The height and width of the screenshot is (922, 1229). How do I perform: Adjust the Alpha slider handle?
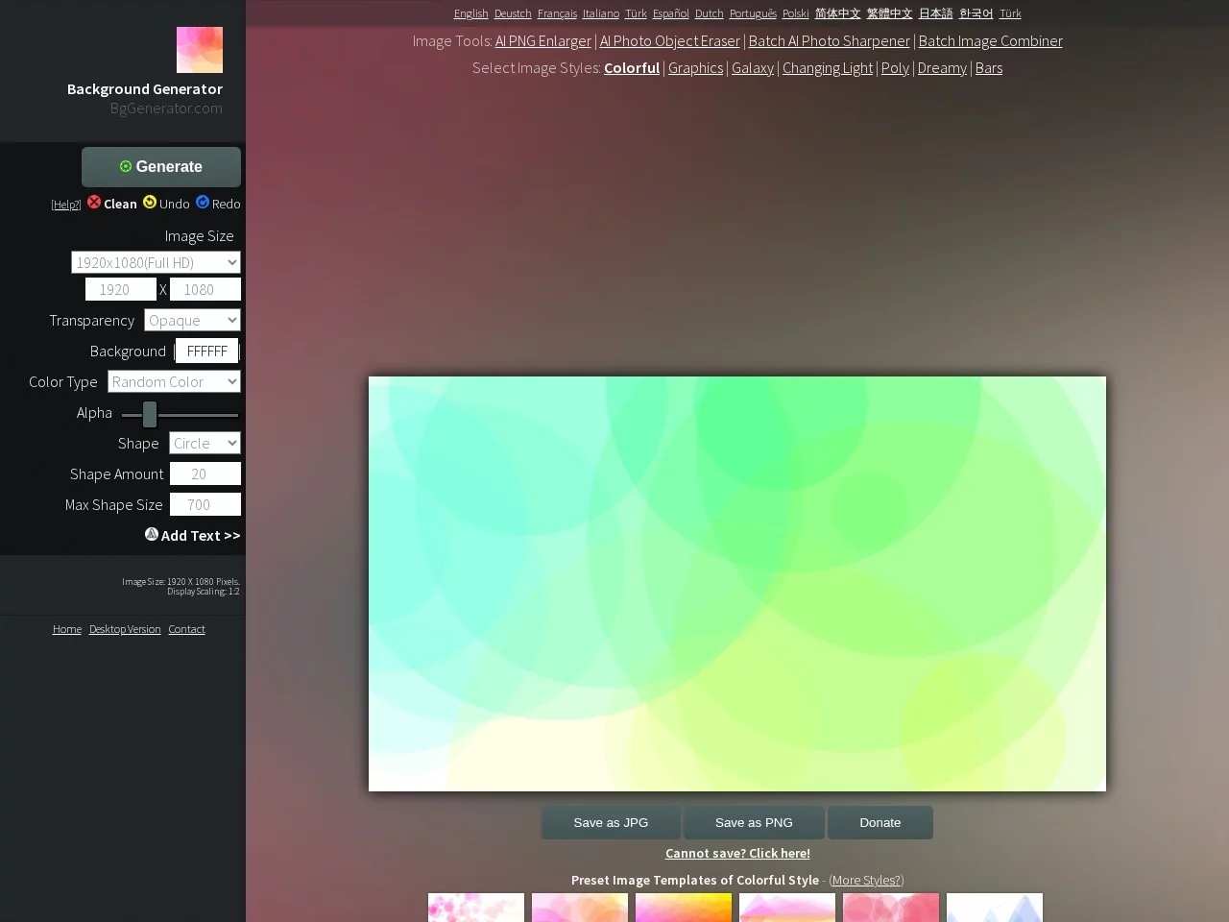click(150, 414)
